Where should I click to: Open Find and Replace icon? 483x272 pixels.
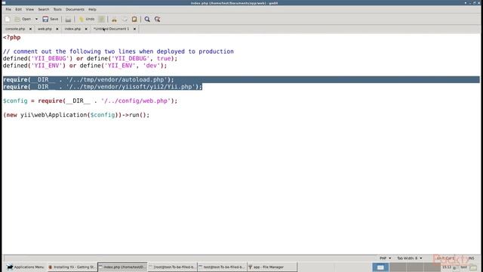158,20
